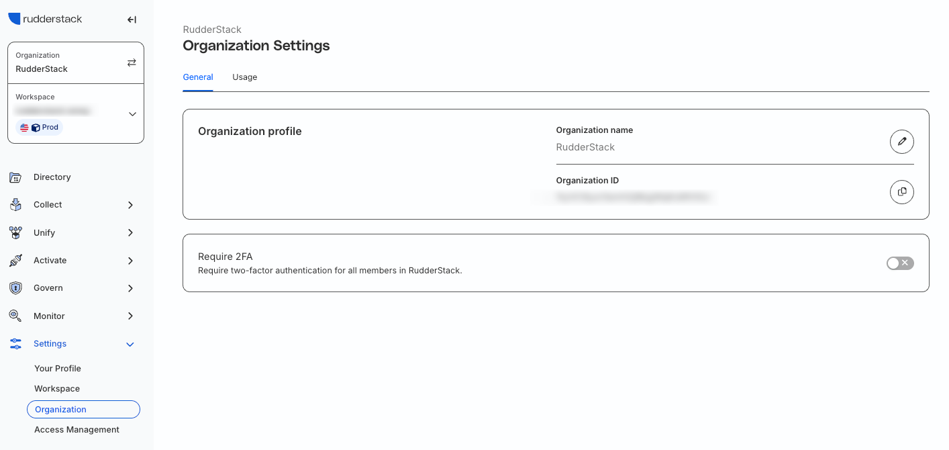Collapse the sidebar with arrow icon
Viewport: 949px width, 450px height.
tap(132, 19)
